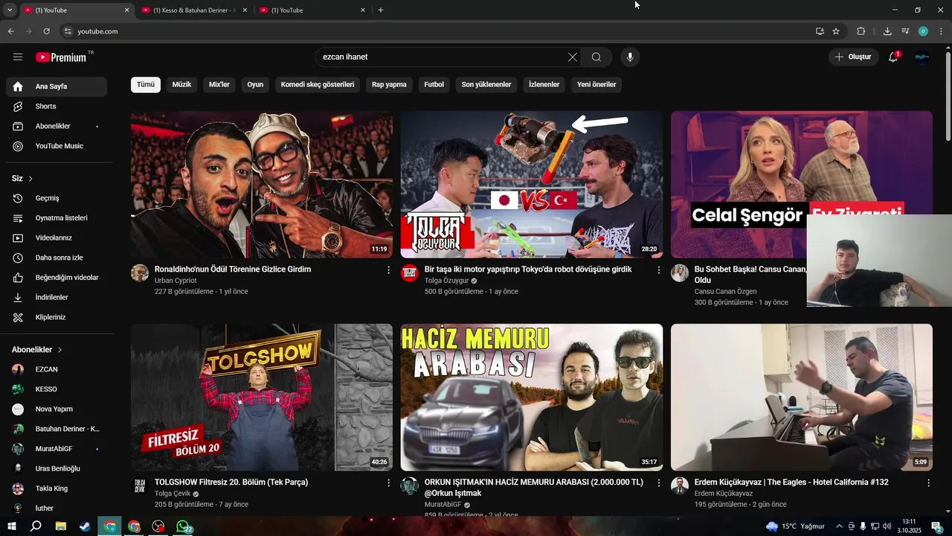
Task: Open options menu for Ronaldinho video
Action: [x=388, y=270]
